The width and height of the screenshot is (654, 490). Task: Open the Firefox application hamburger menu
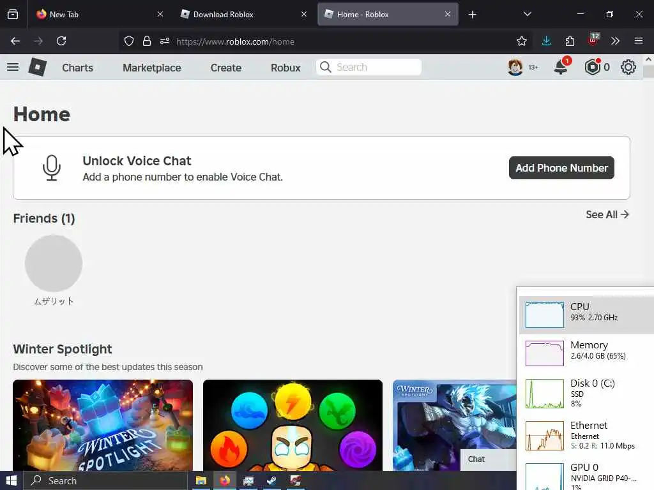pyautogui.click(x=639, y=41)
